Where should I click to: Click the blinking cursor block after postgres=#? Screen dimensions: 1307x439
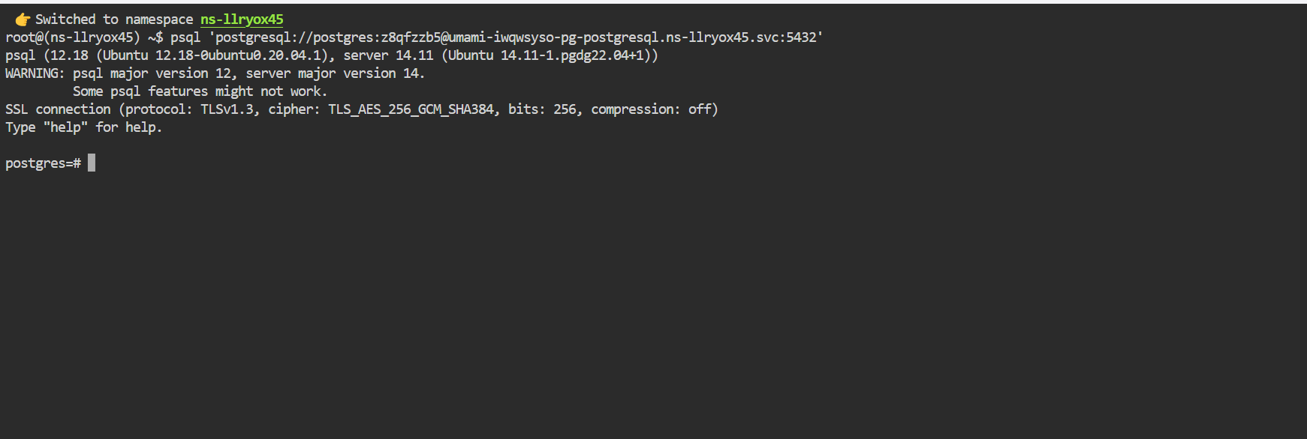coord(92,163)
